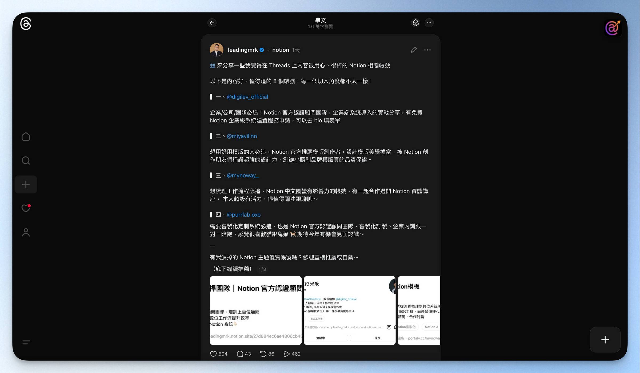Open the bottom-left sidebar menu

tap(26, 342)
